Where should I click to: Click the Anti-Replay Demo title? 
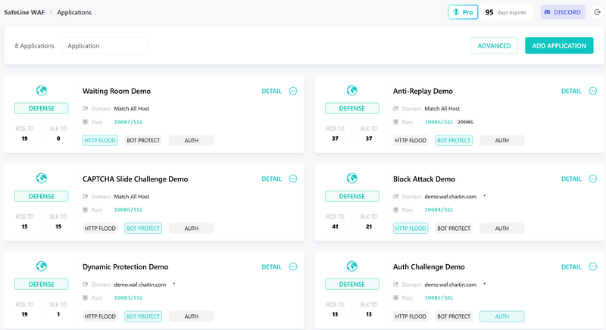423,91
